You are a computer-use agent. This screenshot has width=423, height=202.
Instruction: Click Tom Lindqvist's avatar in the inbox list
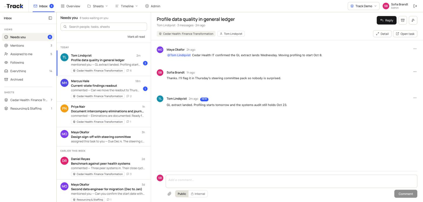[64, 57]
